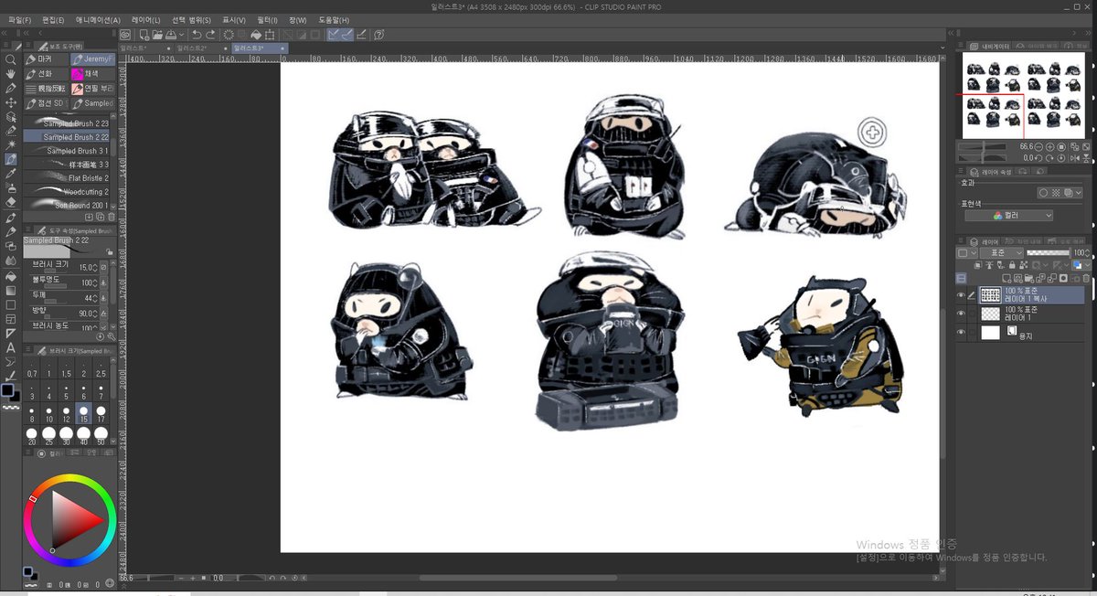Open the 표준 blending mode dropdown
Image resolution: width=1097 pixels, height=596 pixels.
coord(1002,252)
